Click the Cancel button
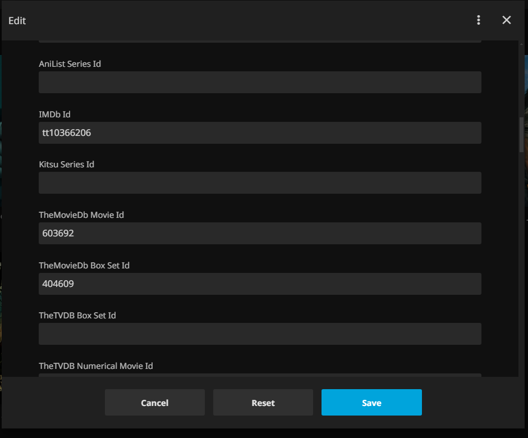The height and width of the screenshot is (438, 528). click(155, 403)
